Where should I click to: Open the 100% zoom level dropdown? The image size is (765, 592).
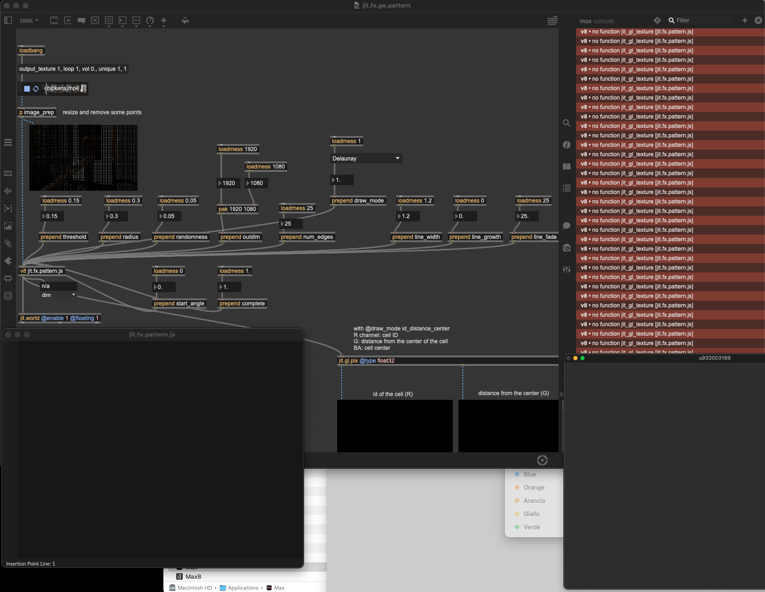click(x=29, y=21)
